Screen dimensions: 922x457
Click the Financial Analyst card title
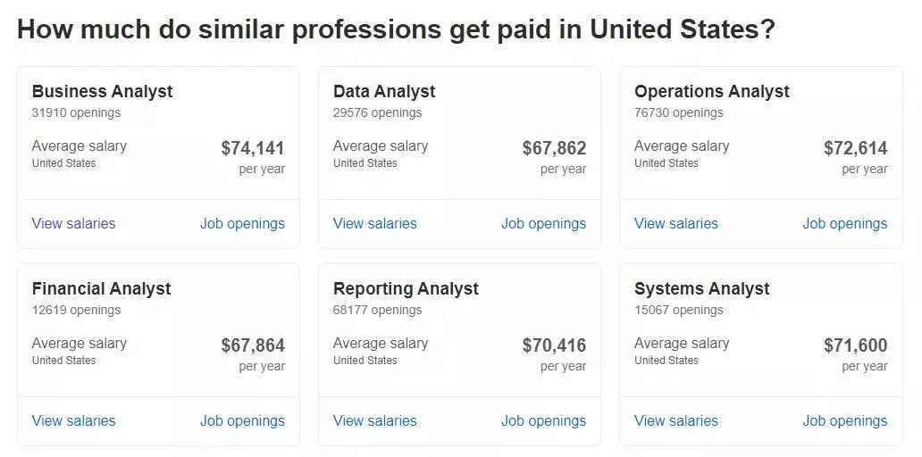pos(101,289)
